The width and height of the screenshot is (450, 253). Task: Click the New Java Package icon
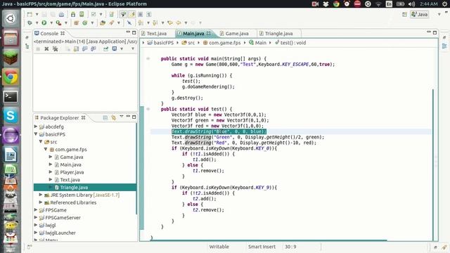tap(76, 23)
